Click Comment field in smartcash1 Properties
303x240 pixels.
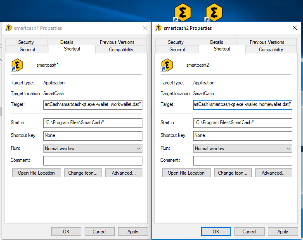pyautogui.click(x=93, y=161)
